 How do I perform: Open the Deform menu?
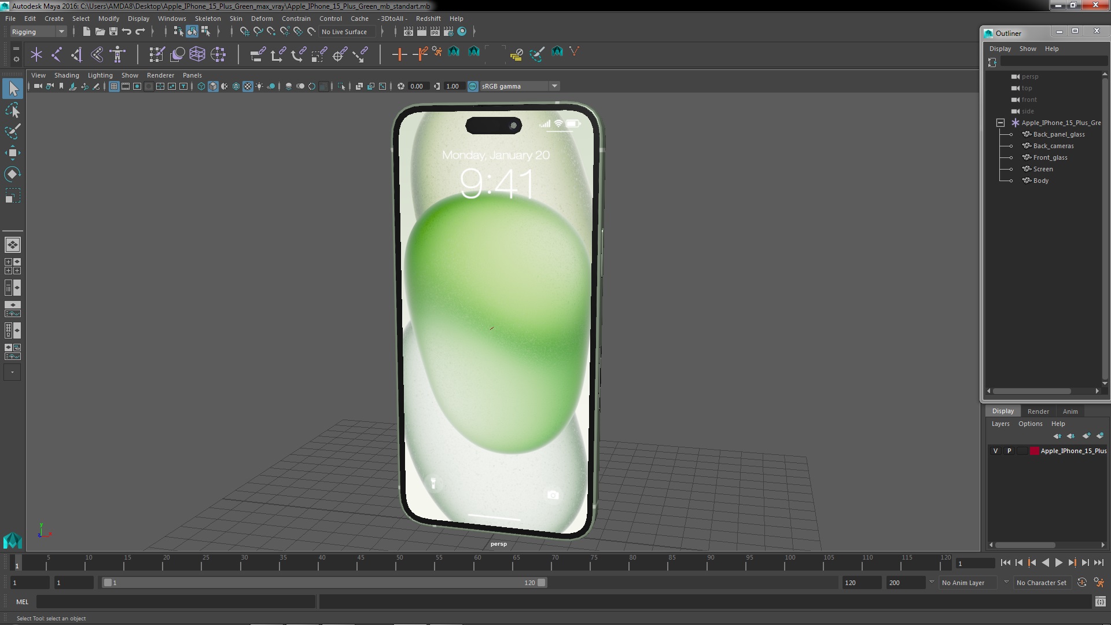coord(262,19)
